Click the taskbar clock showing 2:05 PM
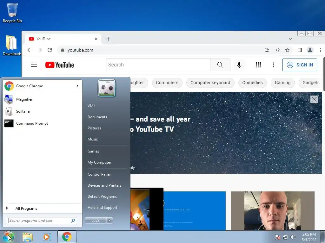Viewport: 325px width, 243px height. coord(309,237)
